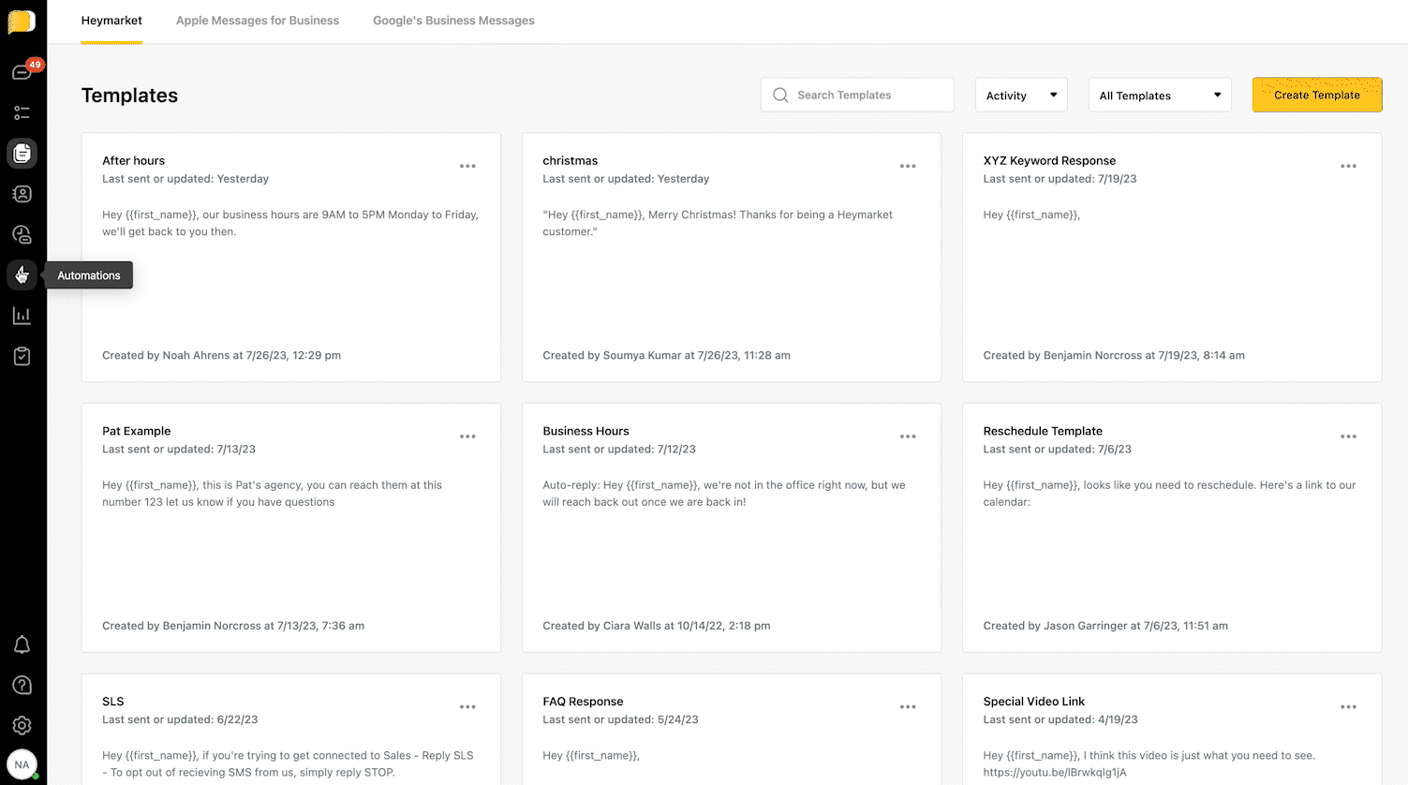Image resolution: width=1408 pixels, height=785 pixels.
Task: Click the Create Template button
Action: [1316, 95]
